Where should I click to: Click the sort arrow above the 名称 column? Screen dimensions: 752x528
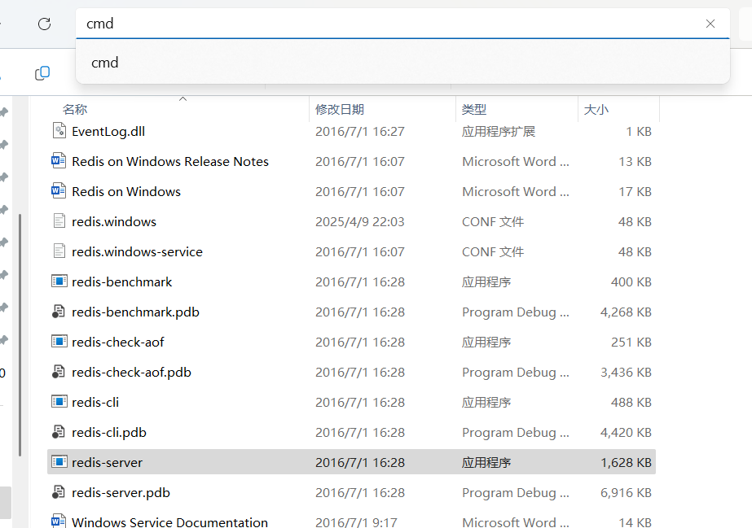(x=183, y=98)
